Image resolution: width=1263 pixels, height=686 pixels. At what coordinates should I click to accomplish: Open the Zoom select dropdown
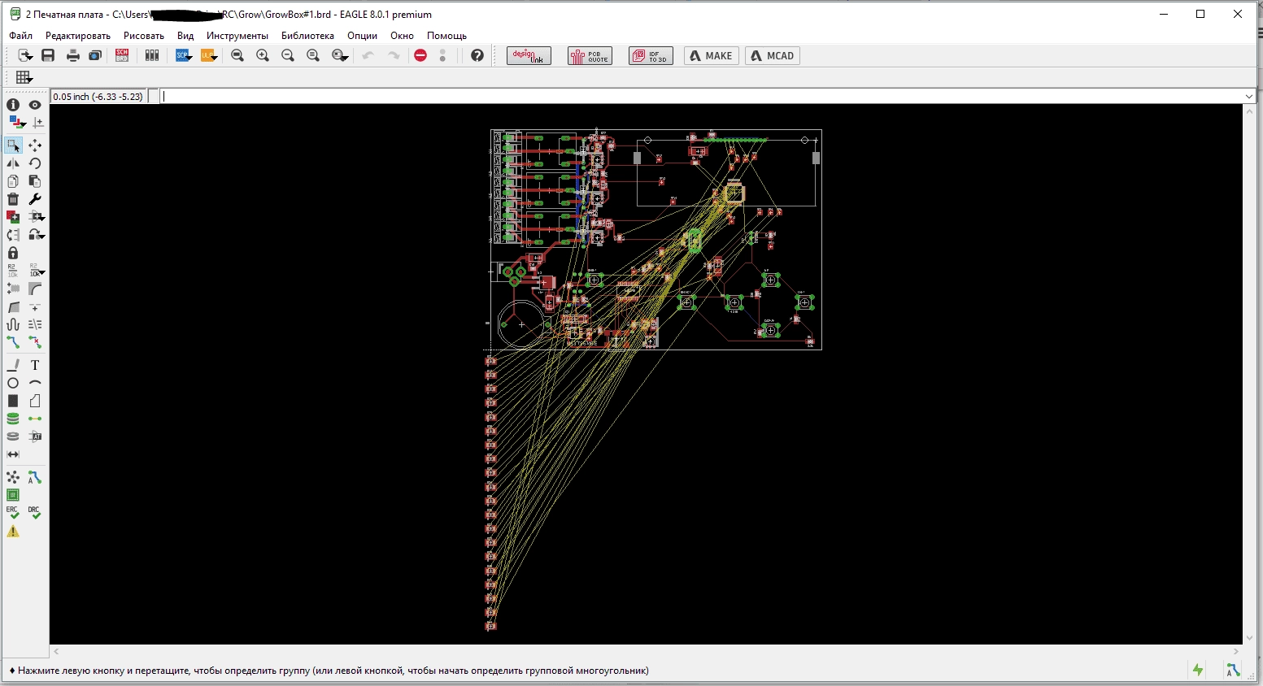tap(341, 55)
